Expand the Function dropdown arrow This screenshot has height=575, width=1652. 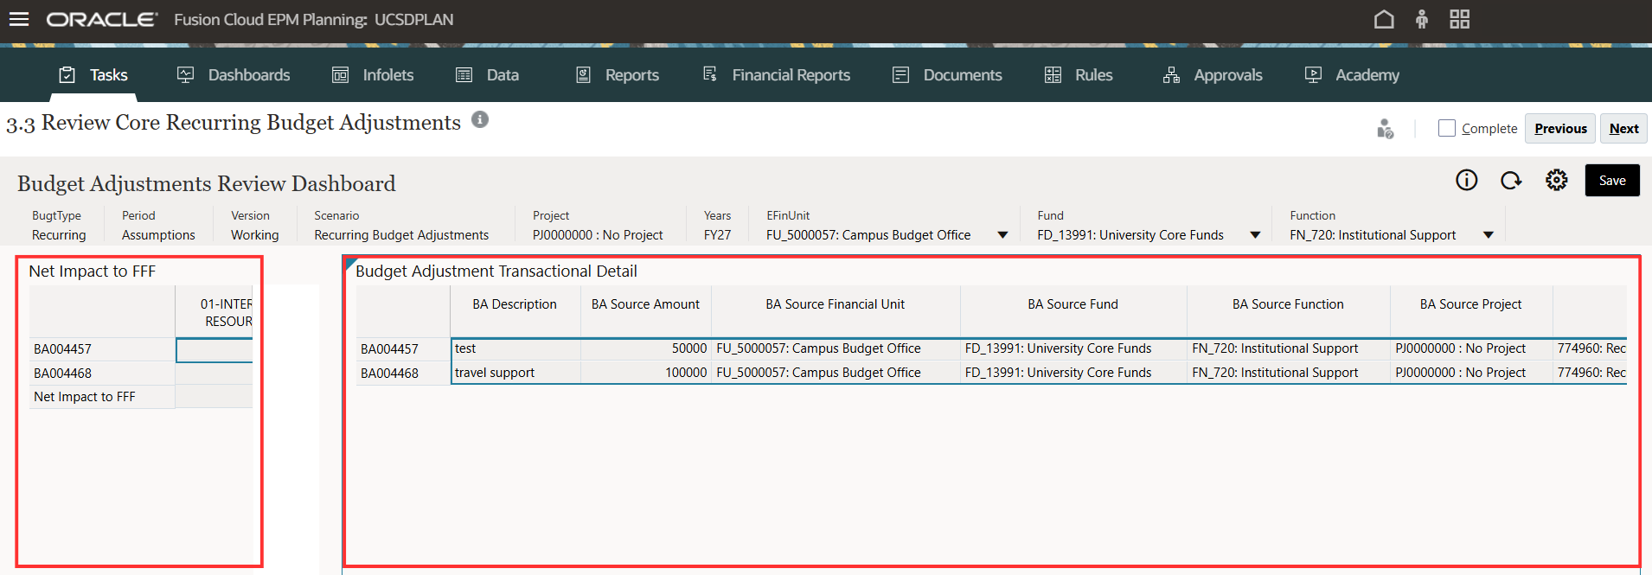(x=1489, y=235)
